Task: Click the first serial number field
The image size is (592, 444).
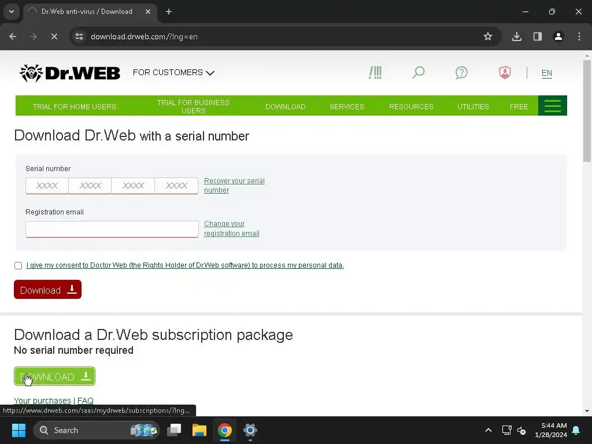Action: 47,186
